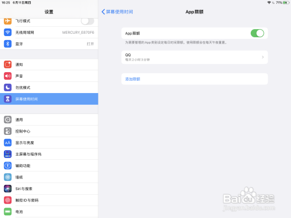Tap the Siri & Search icon
This screenshot has width=291, height=218.
[8, 188]
